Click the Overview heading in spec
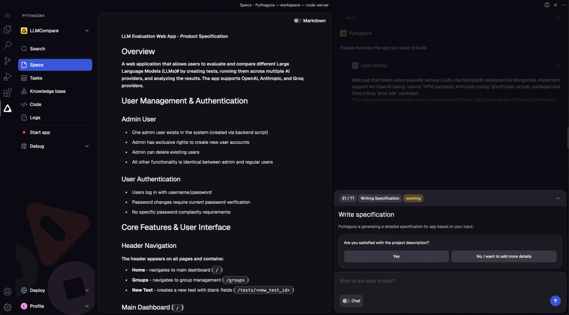 [x=138, y=52]
